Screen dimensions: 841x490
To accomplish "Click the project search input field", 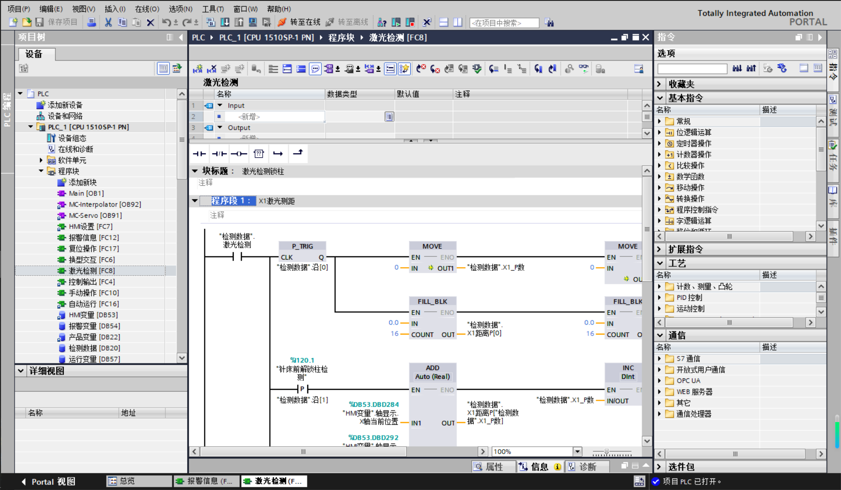I will click(x=504, y=23).
